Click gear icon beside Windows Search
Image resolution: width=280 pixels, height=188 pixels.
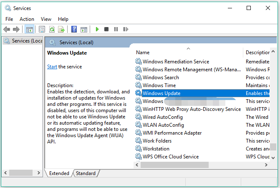pos(138,77)
